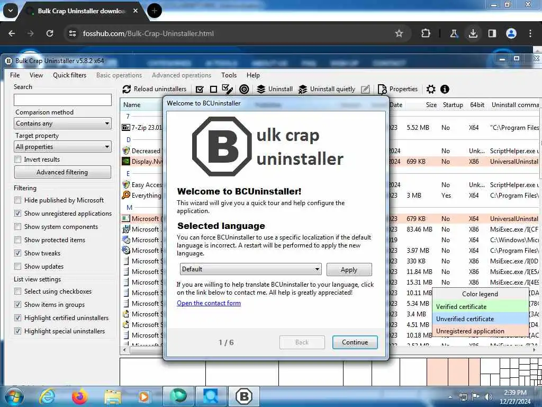Open the Chrome extensions puzzle icon
The width and height of the screenshot is (542, 407).
coord(426,33)
